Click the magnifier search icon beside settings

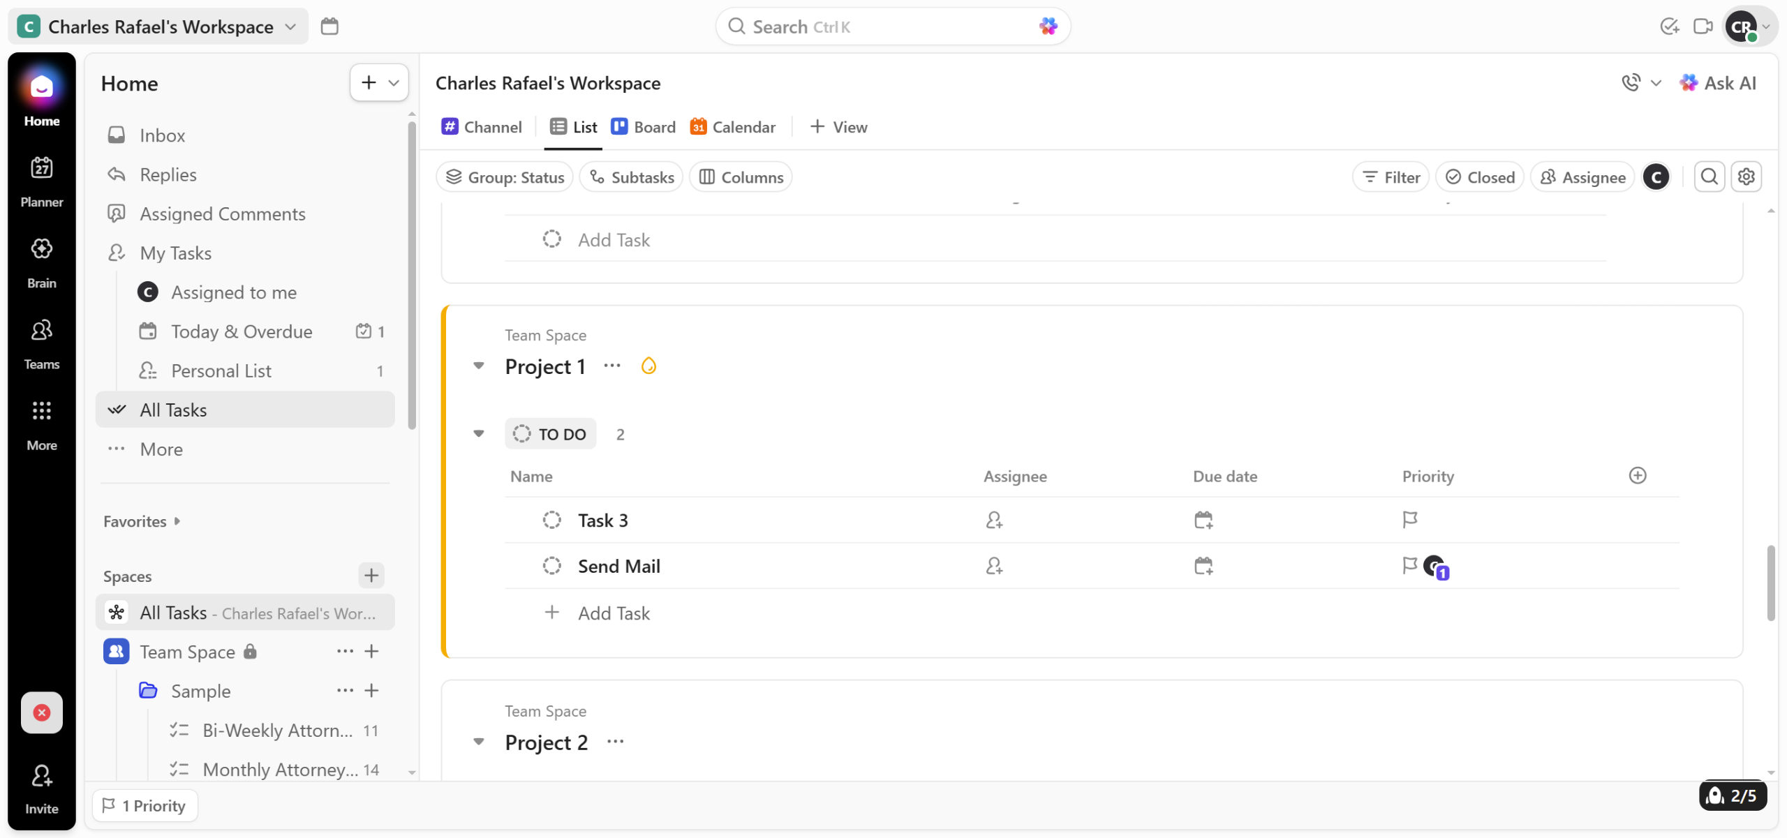[1709, 177]
